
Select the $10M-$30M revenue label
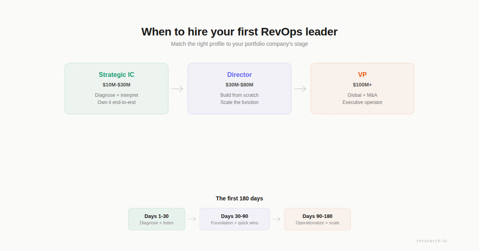tap(116, 84)
